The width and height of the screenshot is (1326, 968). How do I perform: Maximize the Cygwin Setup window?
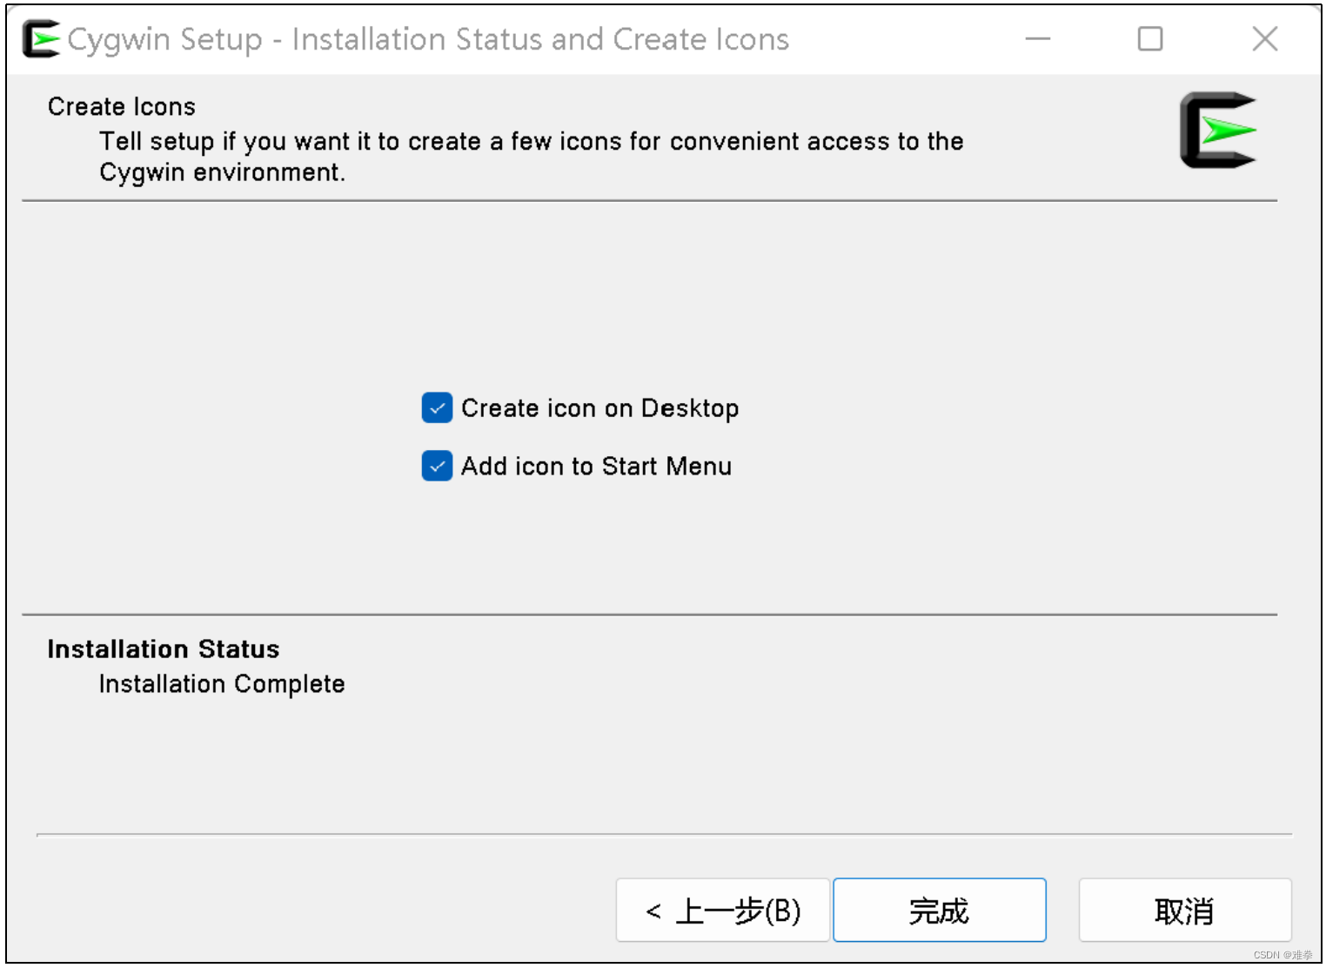(x=1150, y=38)
